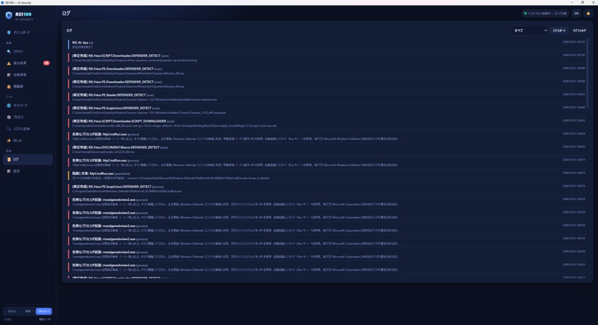Screen dimensions: 598x325
Task: Select the ログ sidebar entry
Action: pos(28,160)
